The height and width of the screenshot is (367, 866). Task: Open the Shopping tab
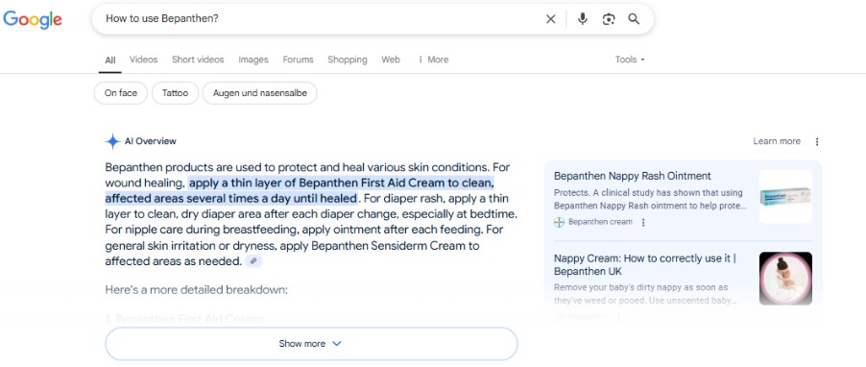coord(348,60)
